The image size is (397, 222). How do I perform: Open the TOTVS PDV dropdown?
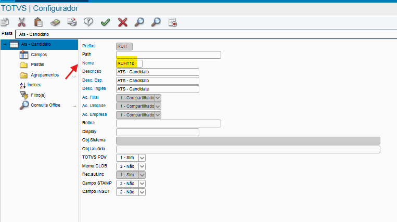142,158
